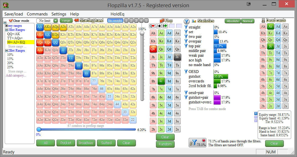Select the QQ+/AK stored range
Image resolution: width=297 pixels, height=157 pixels.
pyautogui.click(x=14, y=34)
